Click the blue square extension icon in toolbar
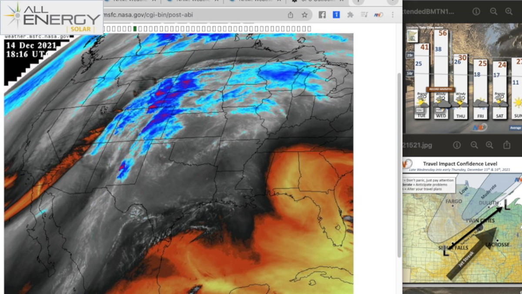This screenshot has width=522, height=294. point(336,14)
